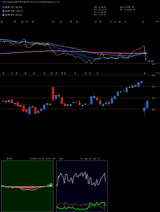Click the chart title mentioning SLM MunafaSutra.com
The image size is (160, 212).
point(31,2)
